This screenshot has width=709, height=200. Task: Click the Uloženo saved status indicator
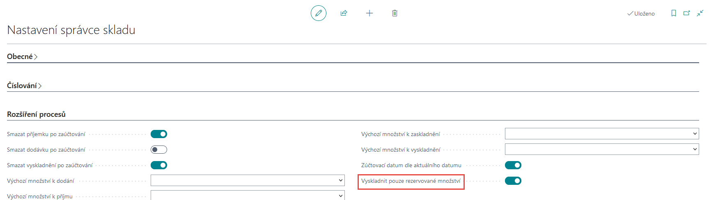pos(641,14)
